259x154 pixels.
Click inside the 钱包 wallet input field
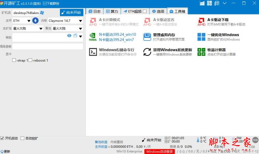pos(48,37)
